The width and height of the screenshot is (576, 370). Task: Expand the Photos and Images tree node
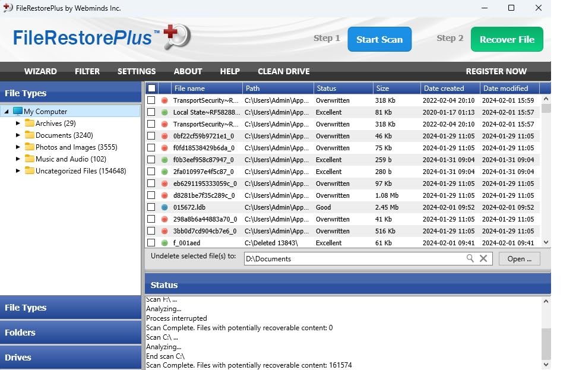[x=18, y=147]
